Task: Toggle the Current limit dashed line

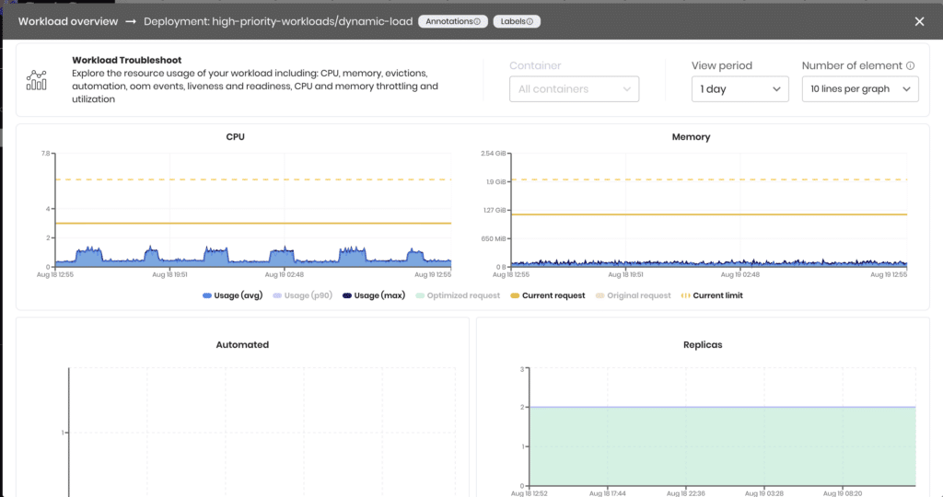Action: [711, 295]
